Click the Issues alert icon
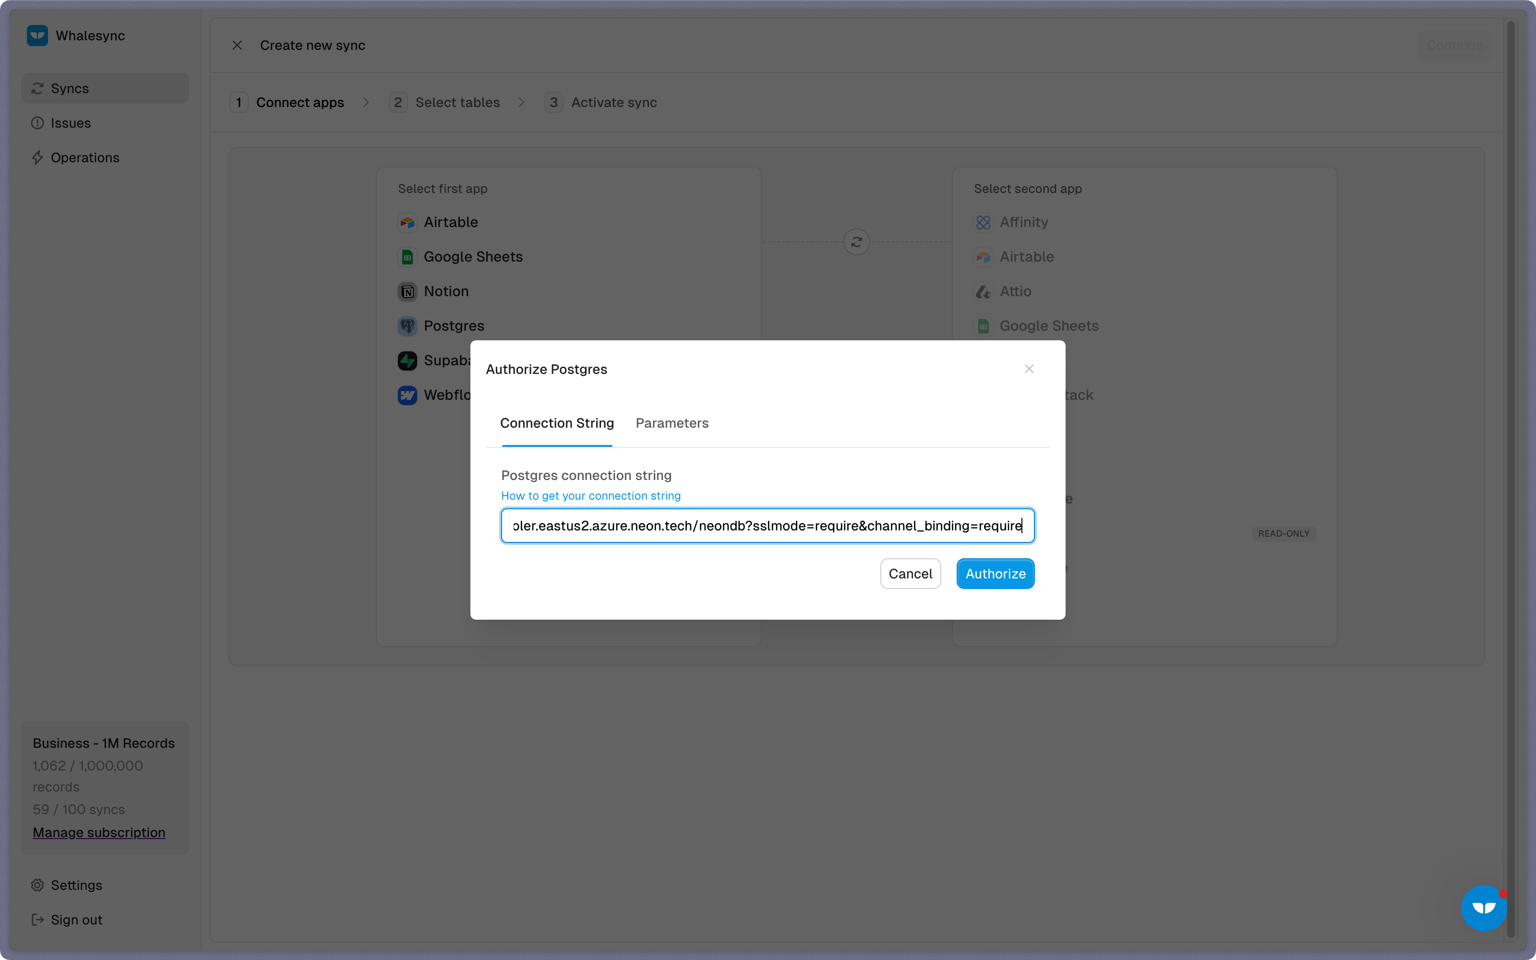Screen dimensions: 1536x960 coord(37,123)
